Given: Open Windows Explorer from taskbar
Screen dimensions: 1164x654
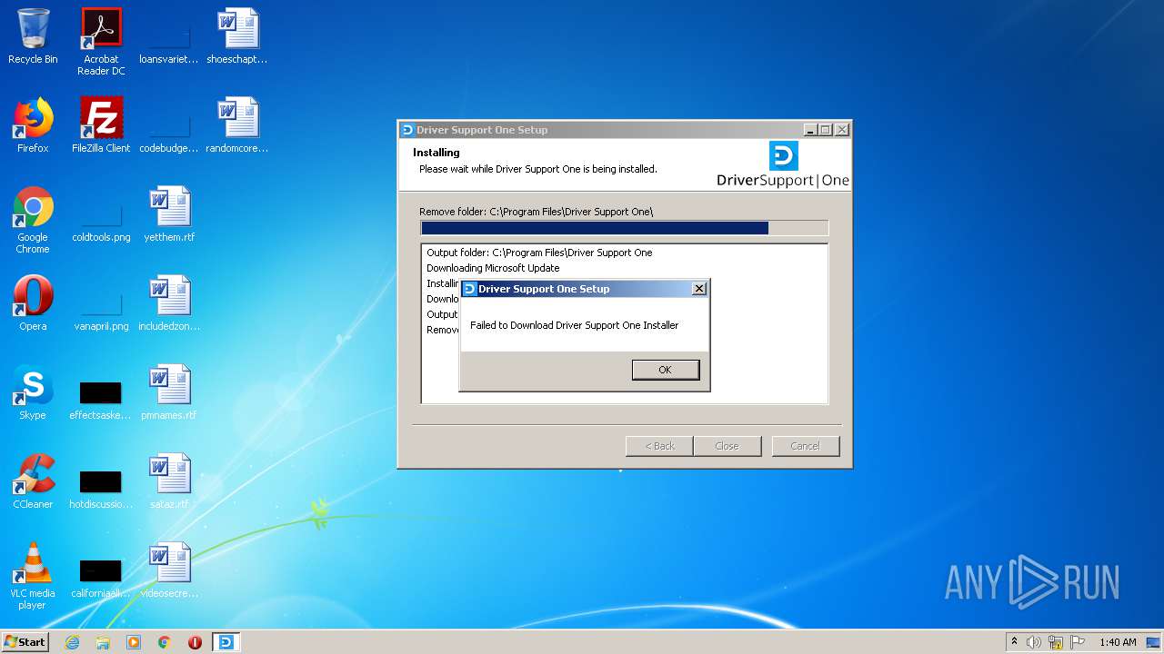Looking at the screenshot, I should [x=103, y=642].
